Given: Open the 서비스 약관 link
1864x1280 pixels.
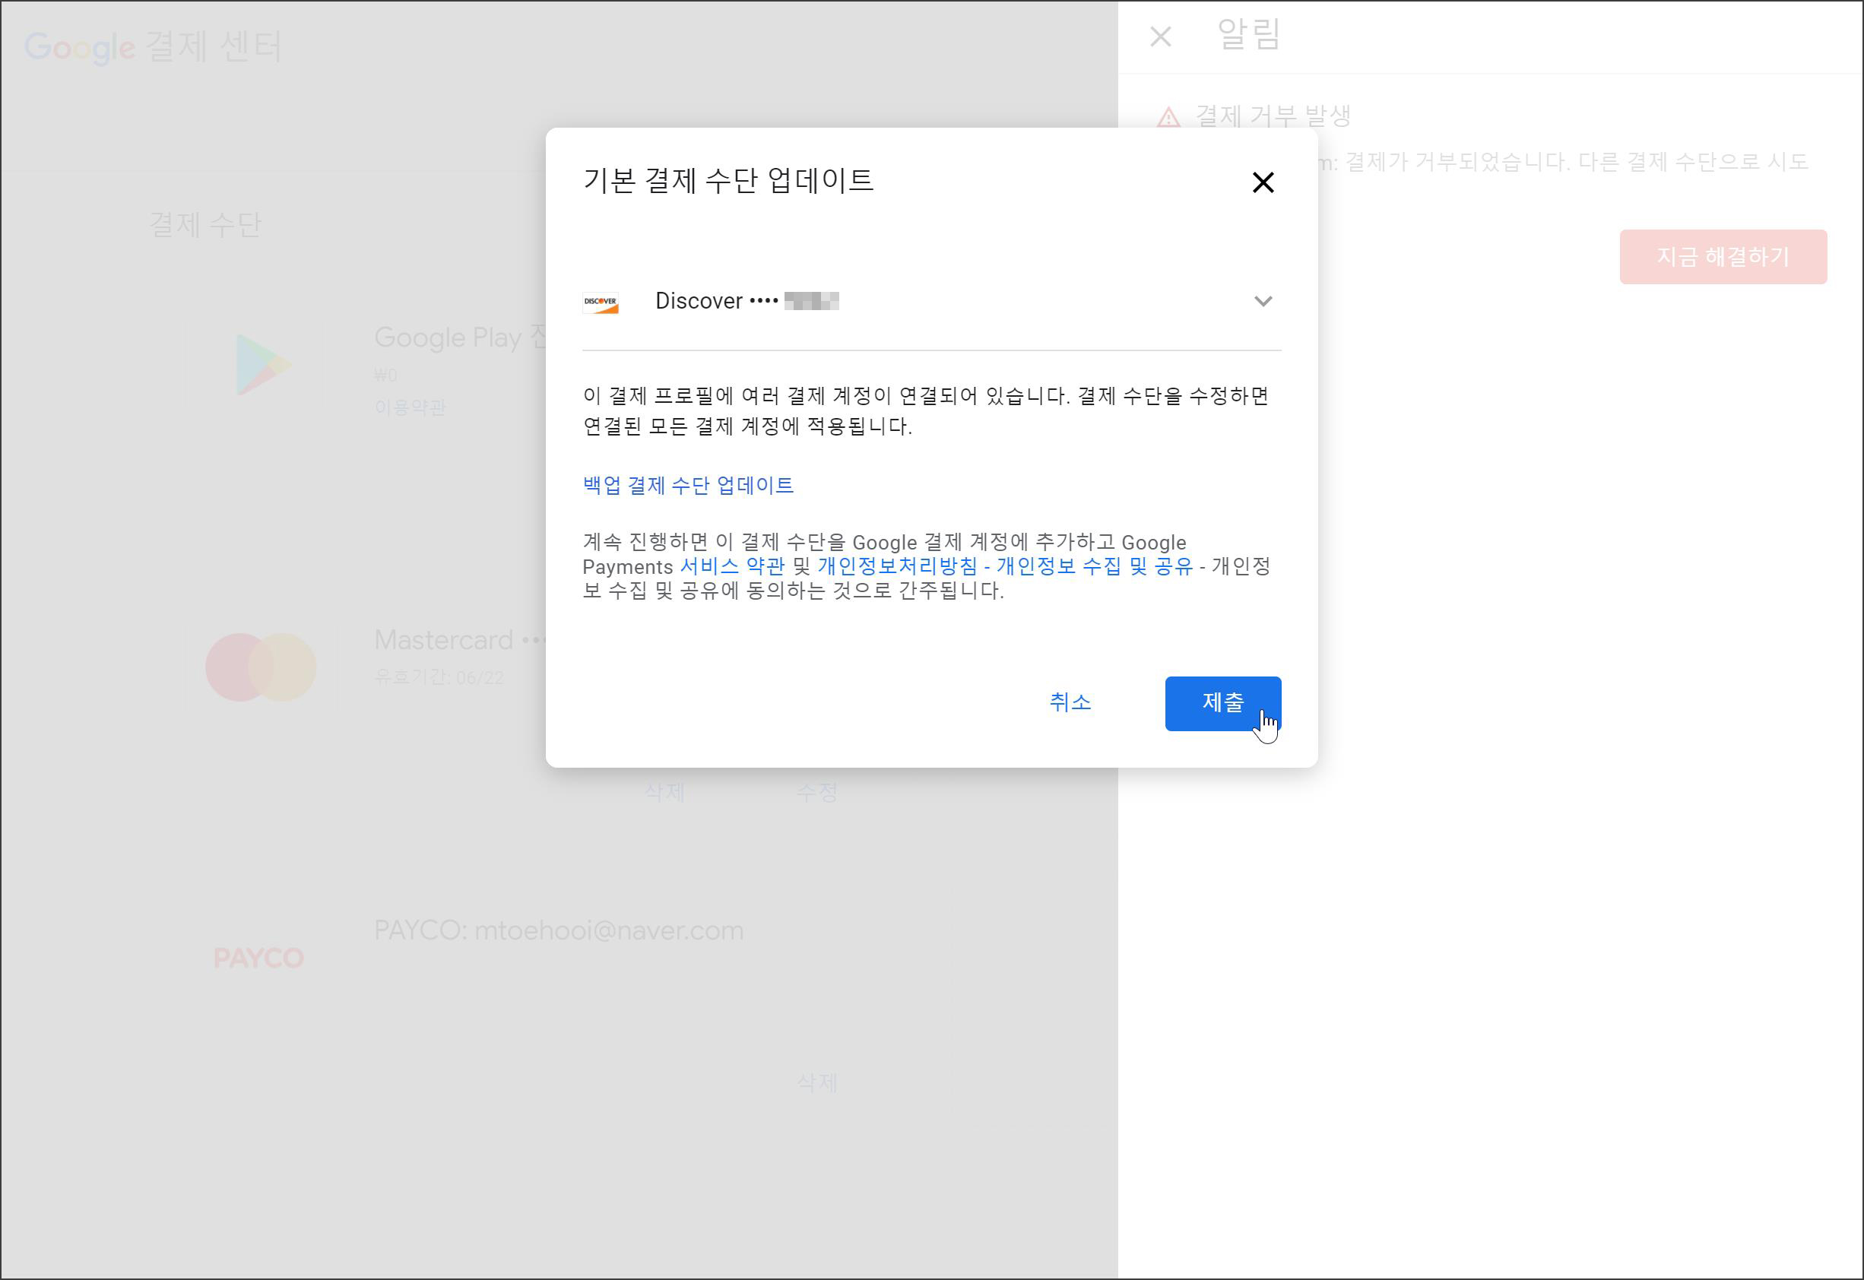Looking at the screenshot, I should coord(731,566).
